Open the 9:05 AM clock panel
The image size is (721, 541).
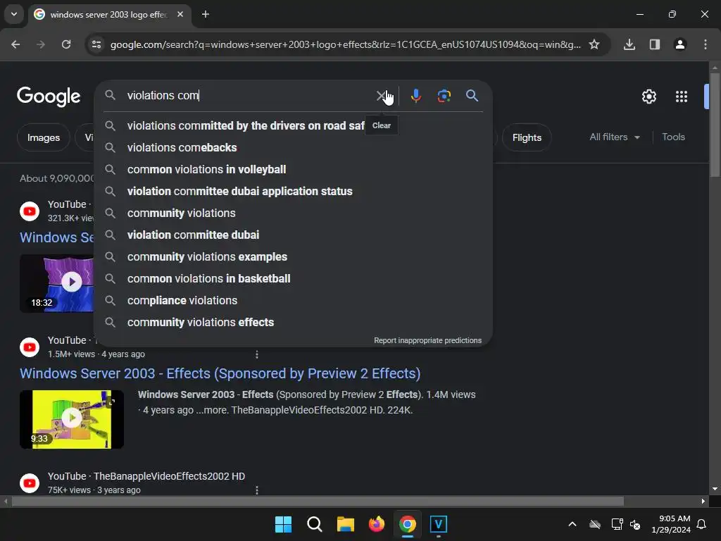(x=671, y=524)
